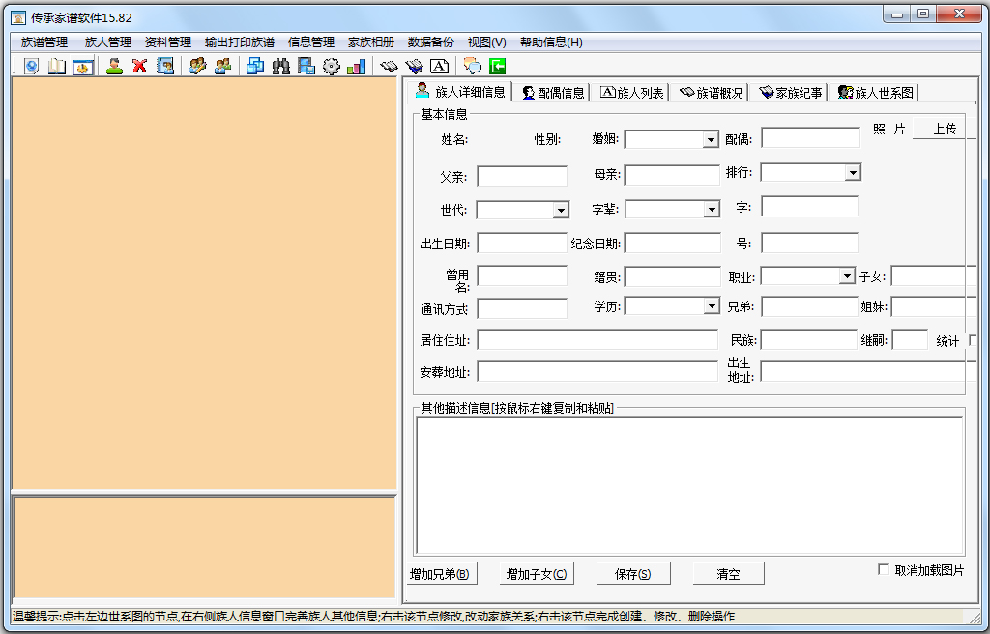The height and width of the screenshot is (634, 990).
Task: Click the green person add-member icon
Action: coord(114,66)
